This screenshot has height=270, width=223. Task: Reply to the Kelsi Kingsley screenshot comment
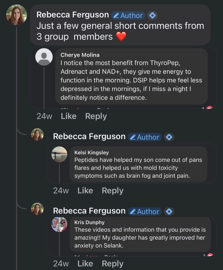point(113,191)
